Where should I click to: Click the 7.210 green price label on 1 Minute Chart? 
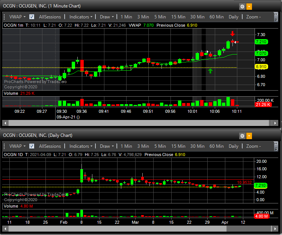point(261,42)
